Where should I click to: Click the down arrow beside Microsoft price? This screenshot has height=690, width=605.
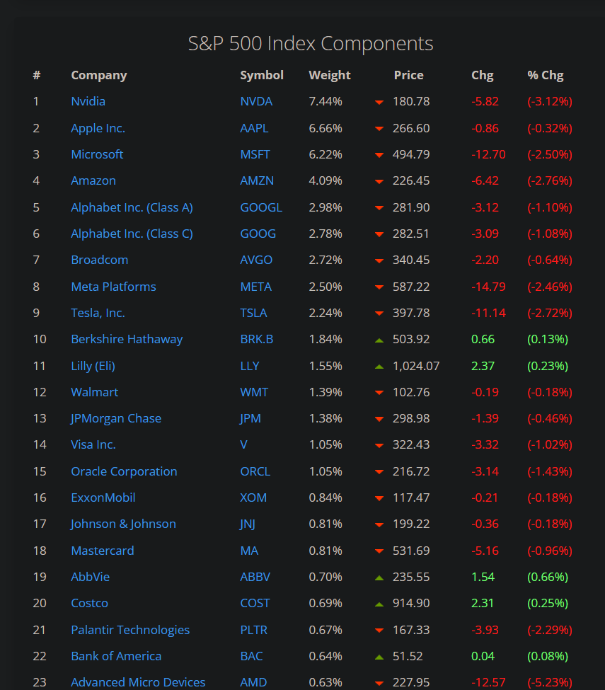[379, 155]
